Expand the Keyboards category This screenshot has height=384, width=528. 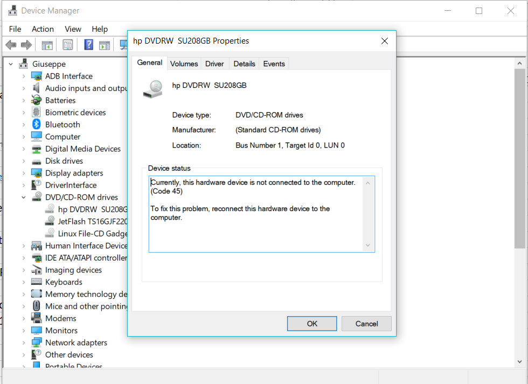pos(24,282)
